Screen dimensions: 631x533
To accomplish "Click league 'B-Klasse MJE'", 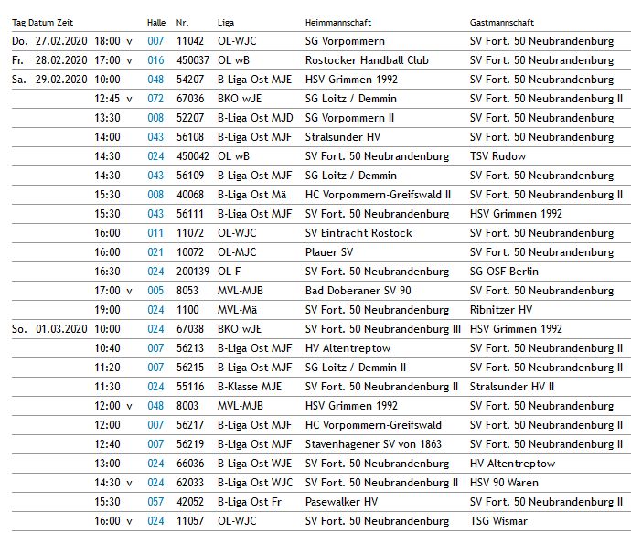I will 250,387.
